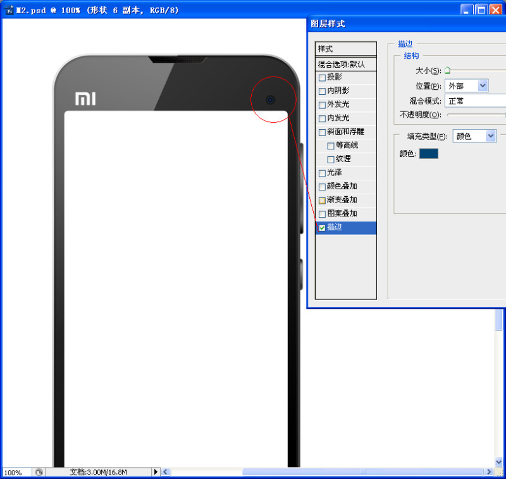This screenshot has width=506, height=479.
Task: Open the 填充类型 fill type dropdown showing 颜色
Action: 474,136
